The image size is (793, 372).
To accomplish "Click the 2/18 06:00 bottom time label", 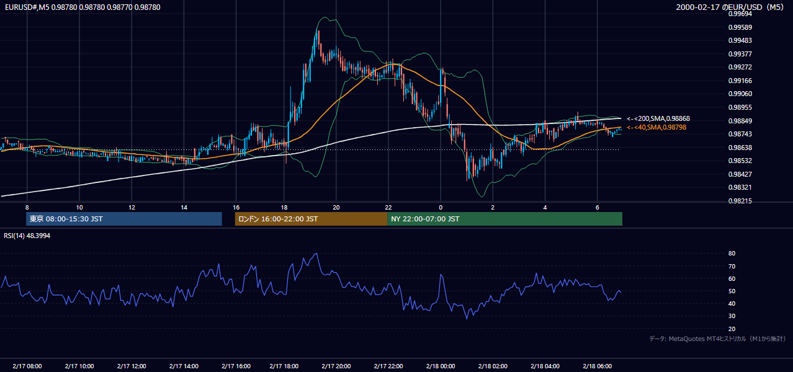I will point(597,366).
